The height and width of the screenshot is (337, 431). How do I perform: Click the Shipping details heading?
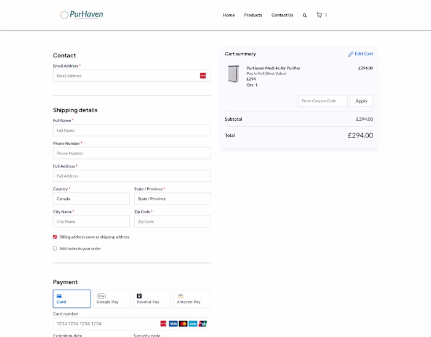[75, 110]
